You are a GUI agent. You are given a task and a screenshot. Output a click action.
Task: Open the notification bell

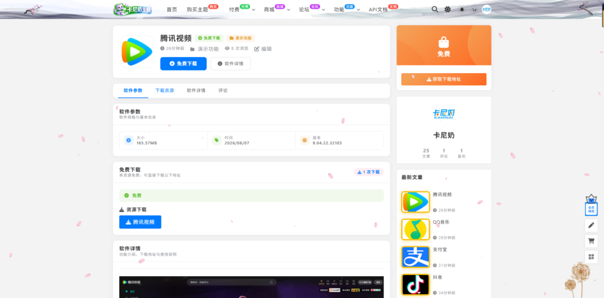(462, 9)
